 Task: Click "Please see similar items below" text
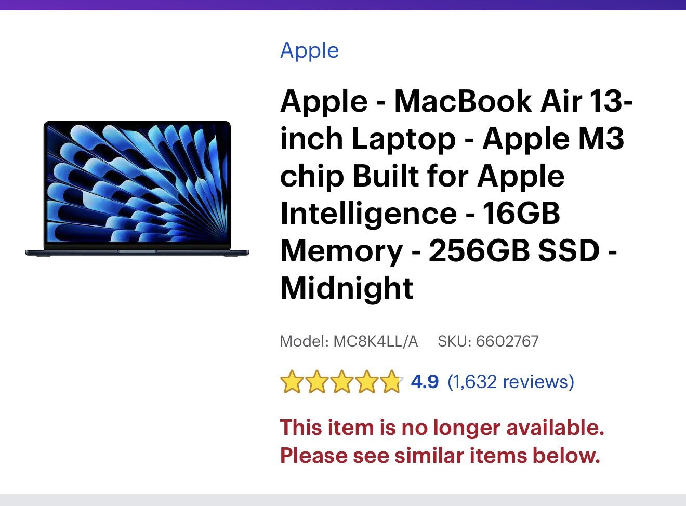point(440,456)
